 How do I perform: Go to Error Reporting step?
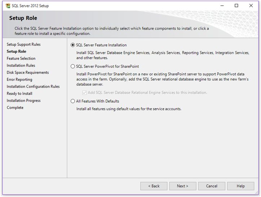click(19, 80)
